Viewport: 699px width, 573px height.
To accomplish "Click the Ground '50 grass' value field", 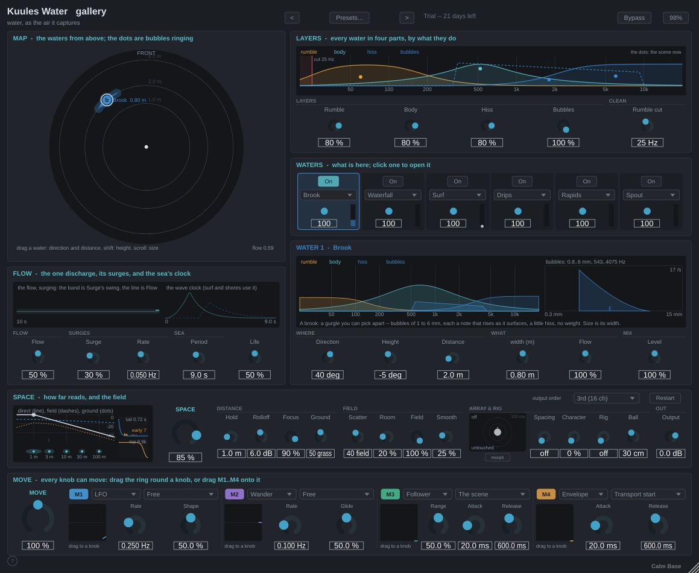I will tap(320, 454).
